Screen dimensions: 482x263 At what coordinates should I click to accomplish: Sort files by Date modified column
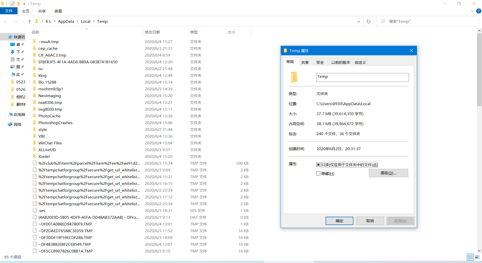pos(165,32)
